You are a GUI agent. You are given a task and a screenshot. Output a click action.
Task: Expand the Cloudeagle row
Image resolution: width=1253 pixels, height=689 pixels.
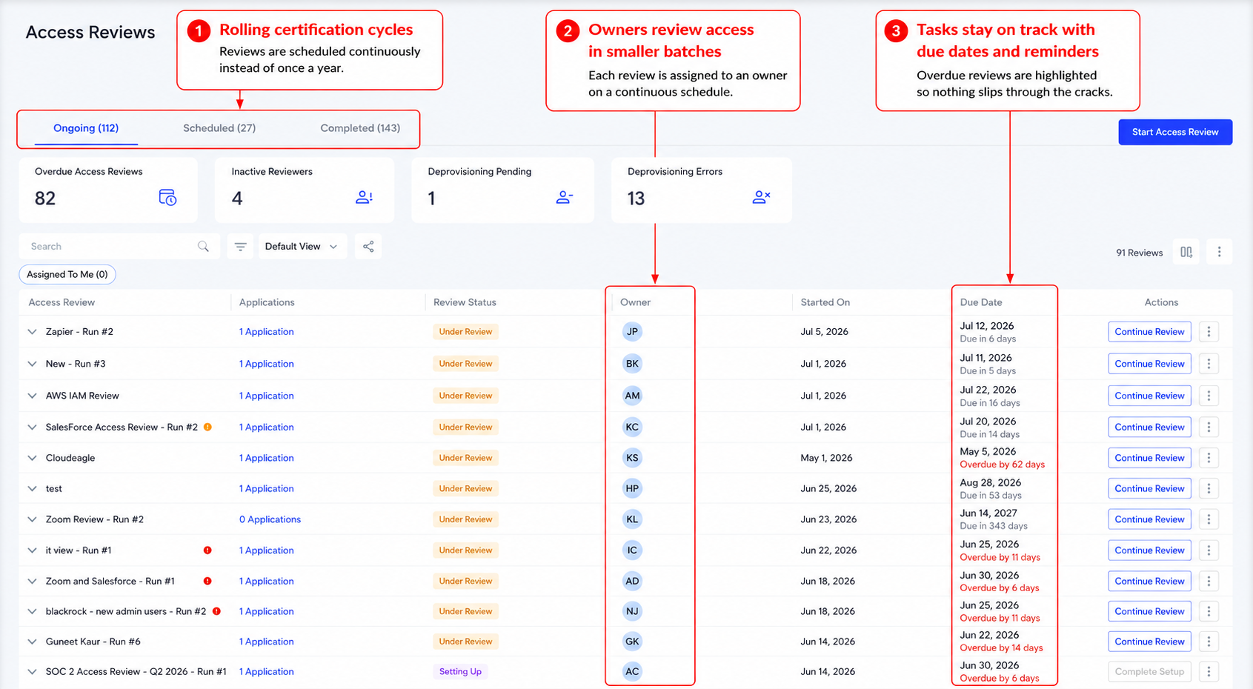(x=32, y=458)
